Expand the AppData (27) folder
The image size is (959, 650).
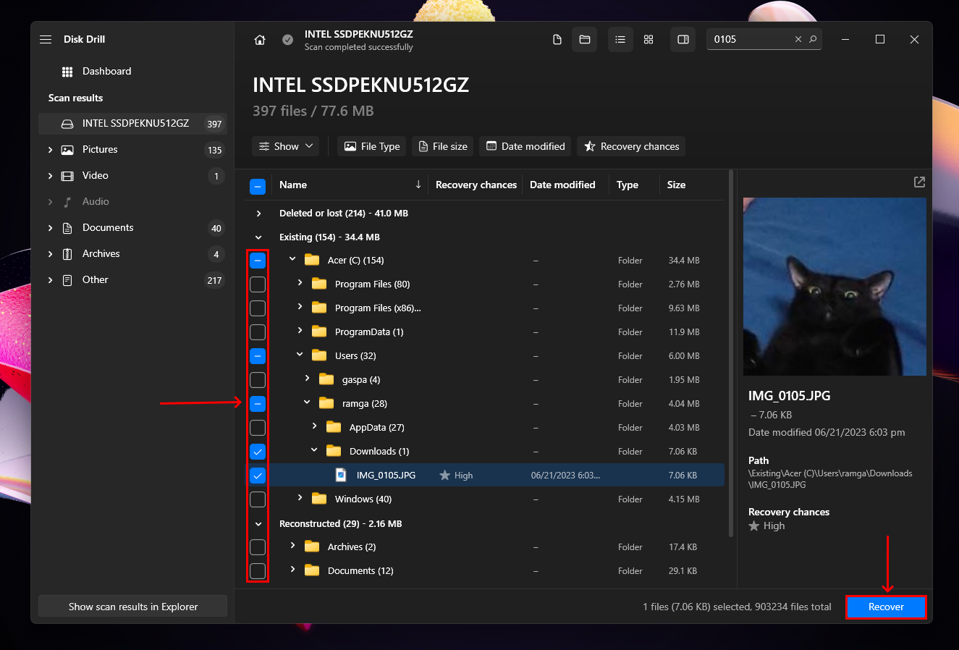point(314,426)
